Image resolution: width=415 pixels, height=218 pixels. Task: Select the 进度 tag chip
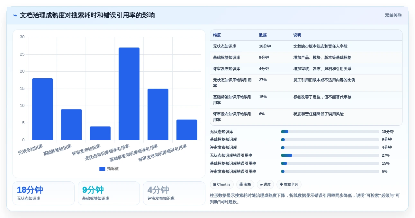[265, 184]
